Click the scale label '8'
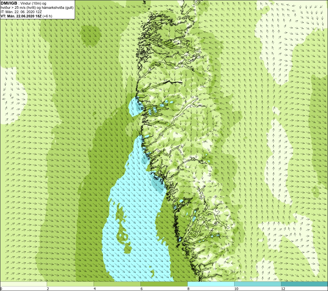This screenshot has width=328, height=291. point(189,289)
